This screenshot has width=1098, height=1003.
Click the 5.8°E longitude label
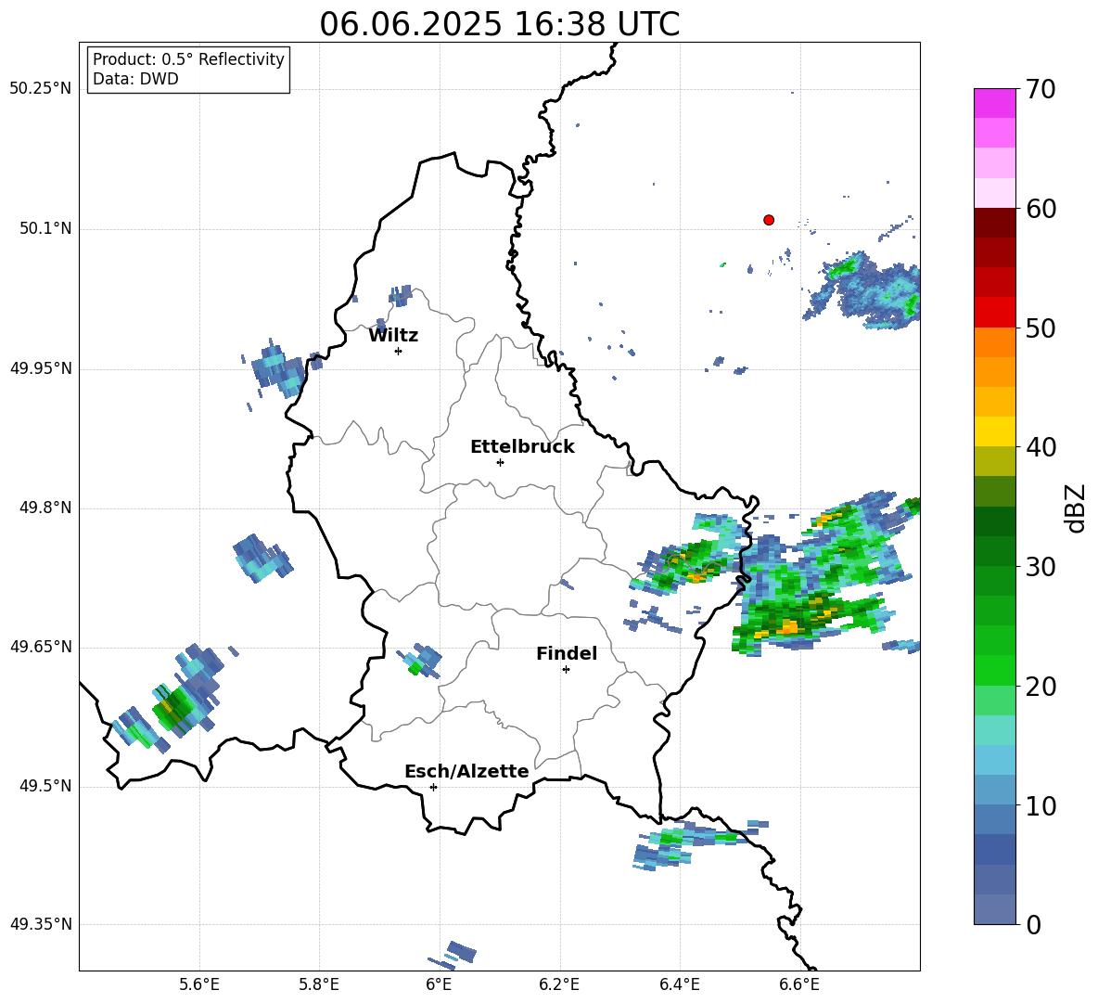pos(319,984)
